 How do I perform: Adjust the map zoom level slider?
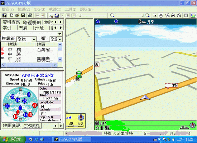click(x=130, y=15)
